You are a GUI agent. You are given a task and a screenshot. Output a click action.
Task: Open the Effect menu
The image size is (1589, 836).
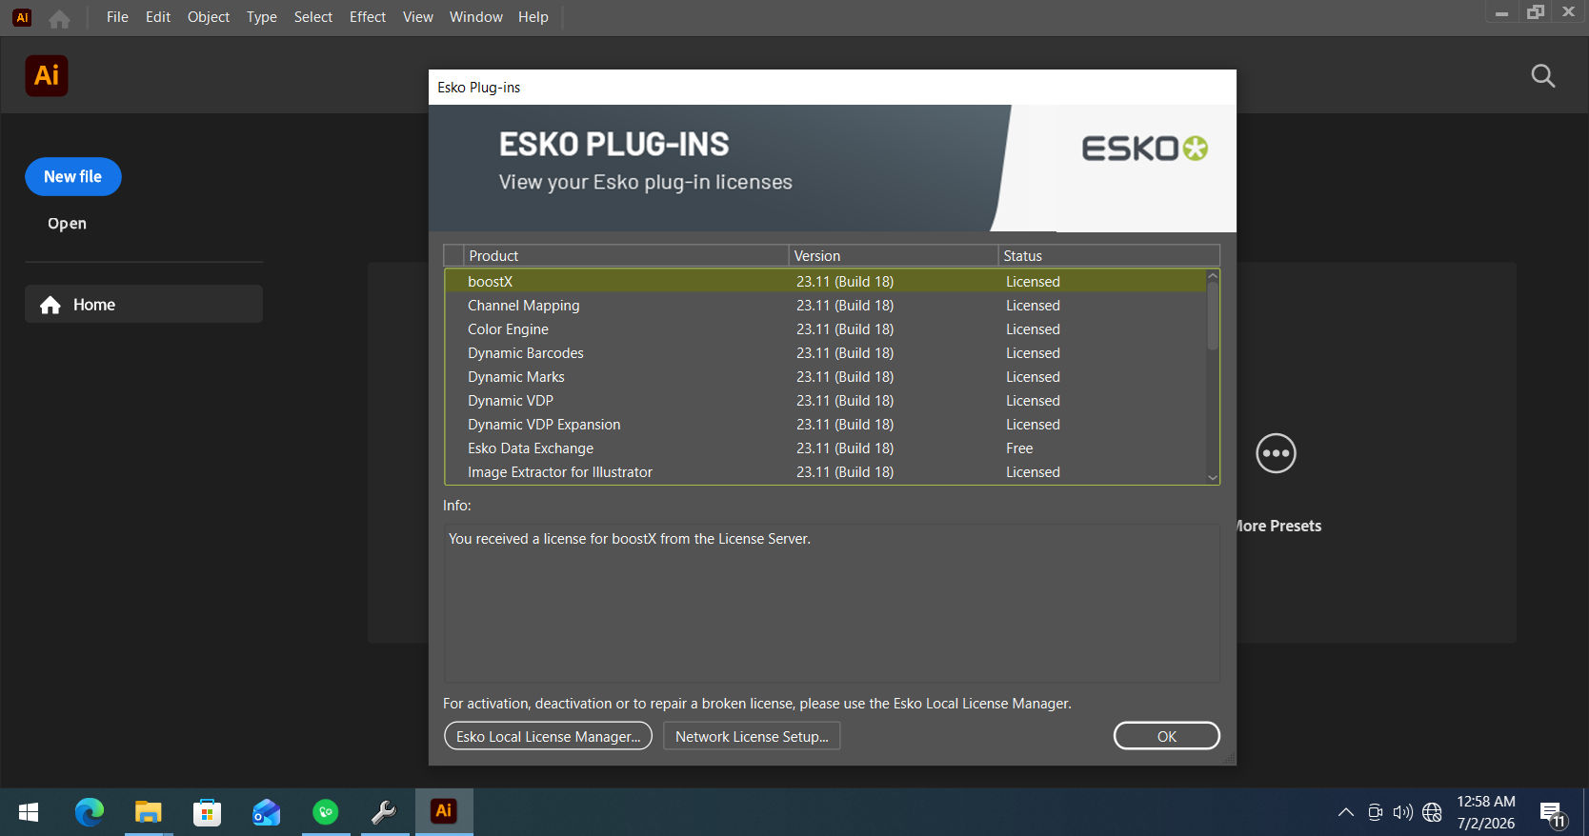tap(368, 17)
